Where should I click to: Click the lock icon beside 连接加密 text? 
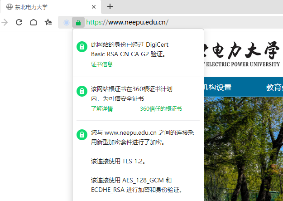click(x=82, y=135)
